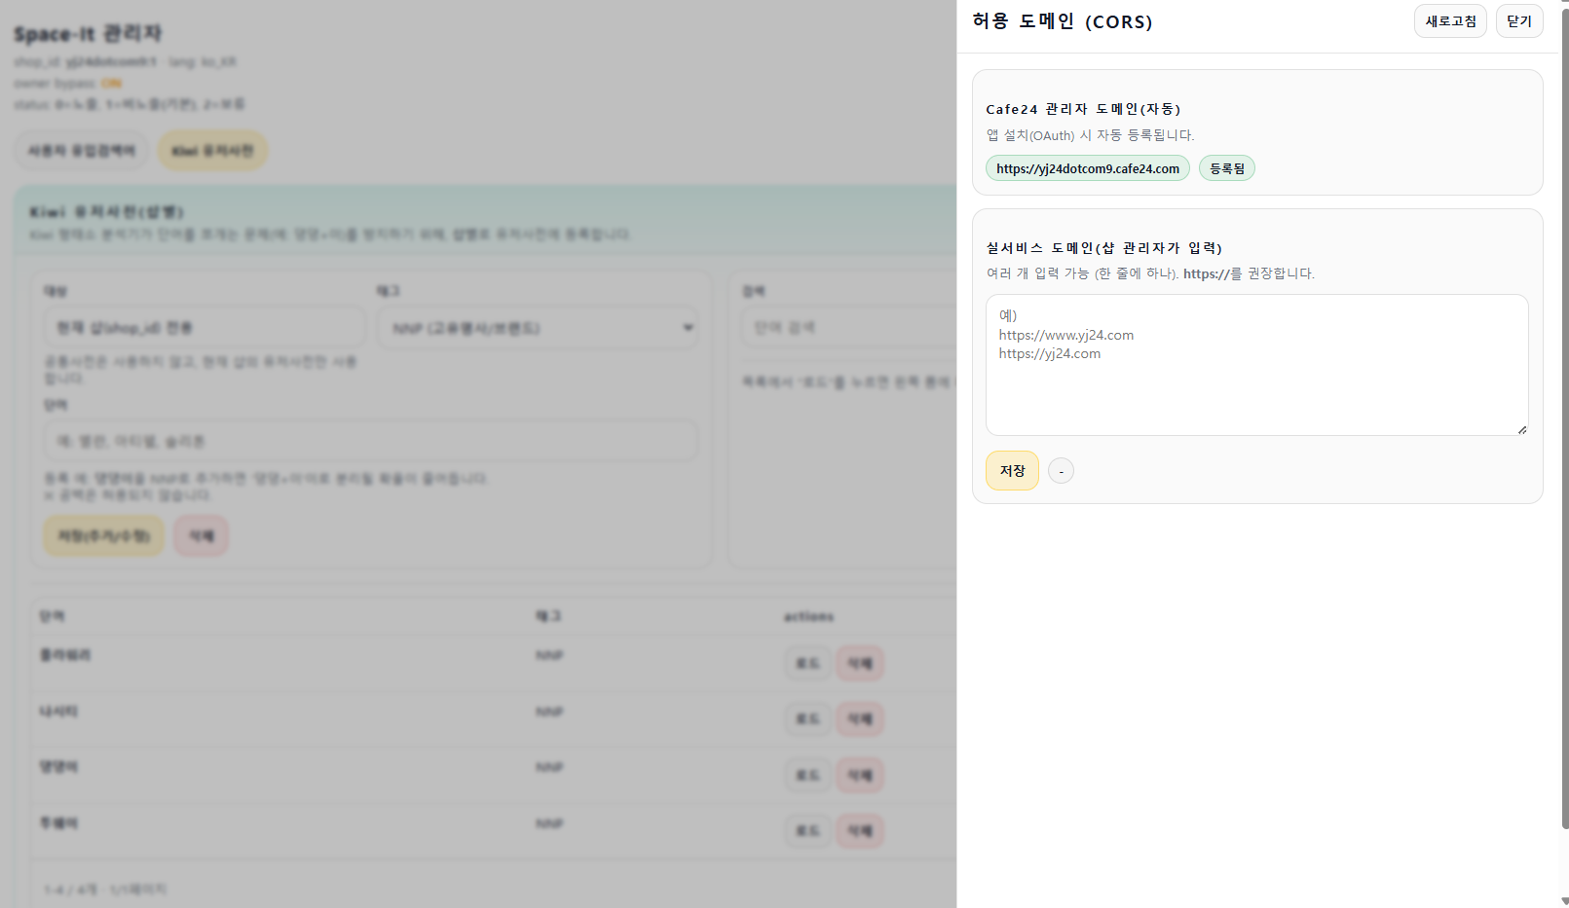This screenshot has height=908, width=1569.
Task: Switch to the Kiwi 유저사전 tab
Action: pos(212,151)
